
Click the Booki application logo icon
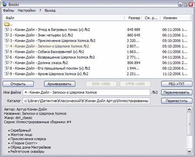point(4,4)
